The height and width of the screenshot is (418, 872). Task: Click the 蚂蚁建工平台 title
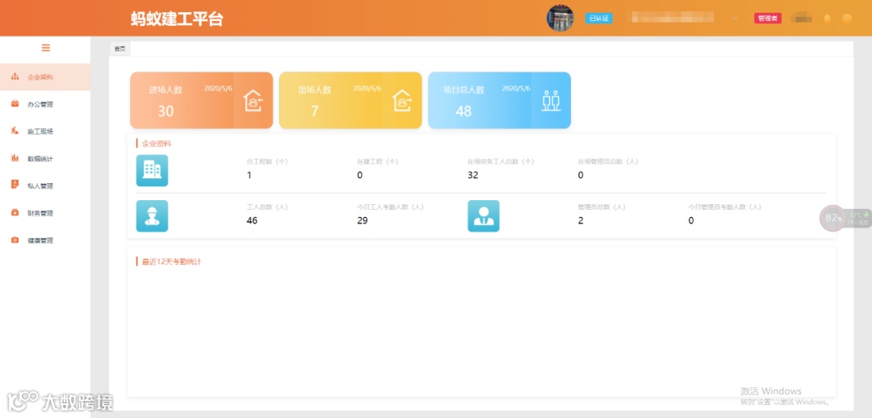pos(177,19)
